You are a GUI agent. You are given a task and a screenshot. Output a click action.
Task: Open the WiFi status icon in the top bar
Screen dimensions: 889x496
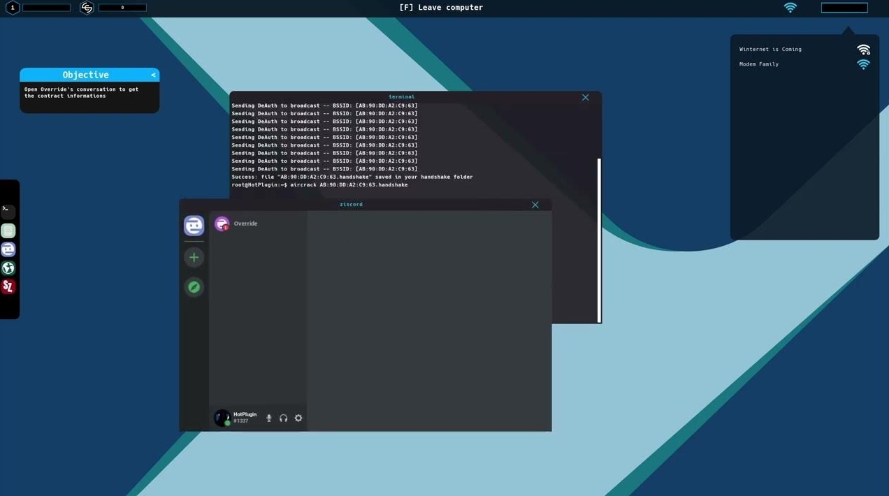[790, 7]
